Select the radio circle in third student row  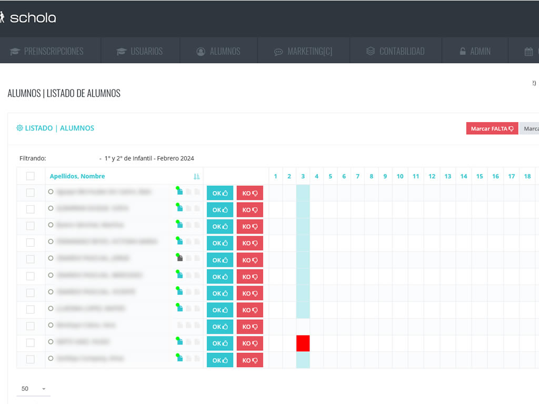click(51, 225)
